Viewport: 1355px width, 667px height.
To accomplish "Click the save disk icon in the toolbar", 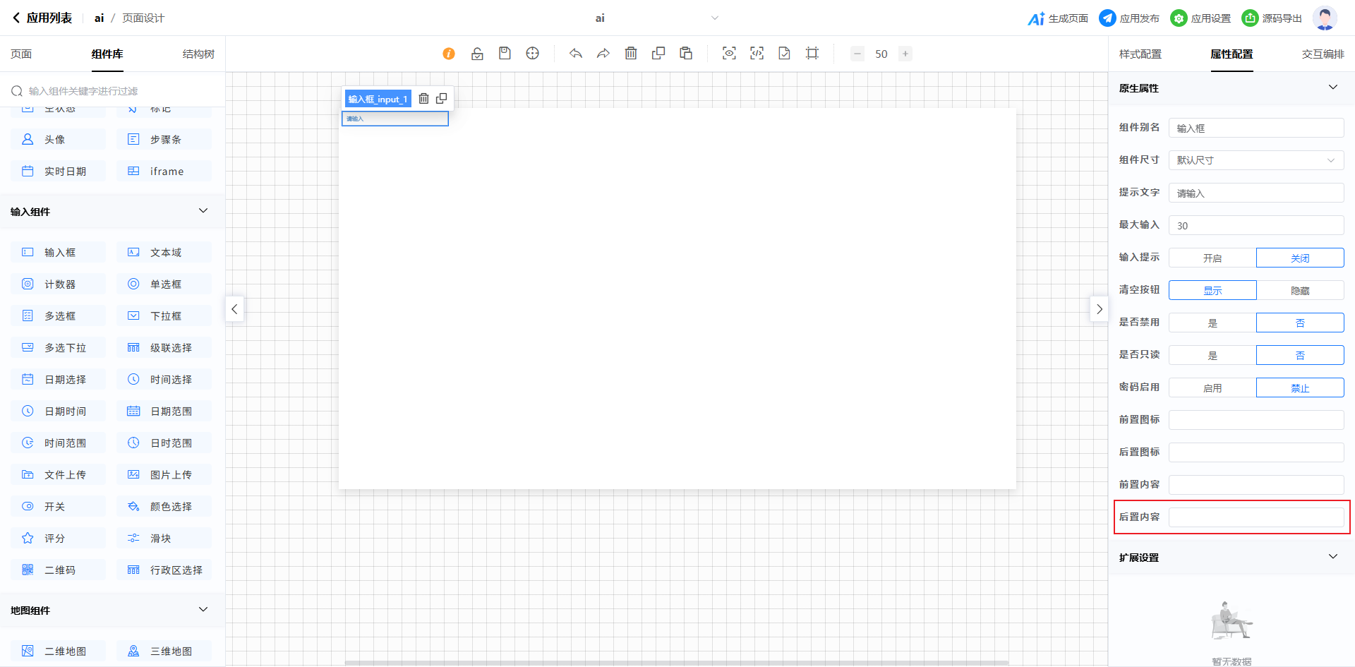I will point(505,54).
